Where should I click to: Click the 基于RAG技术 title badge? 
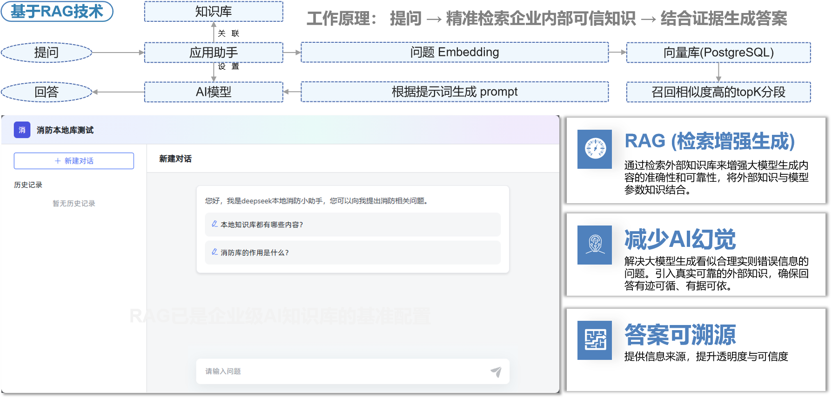click(57, 12)
